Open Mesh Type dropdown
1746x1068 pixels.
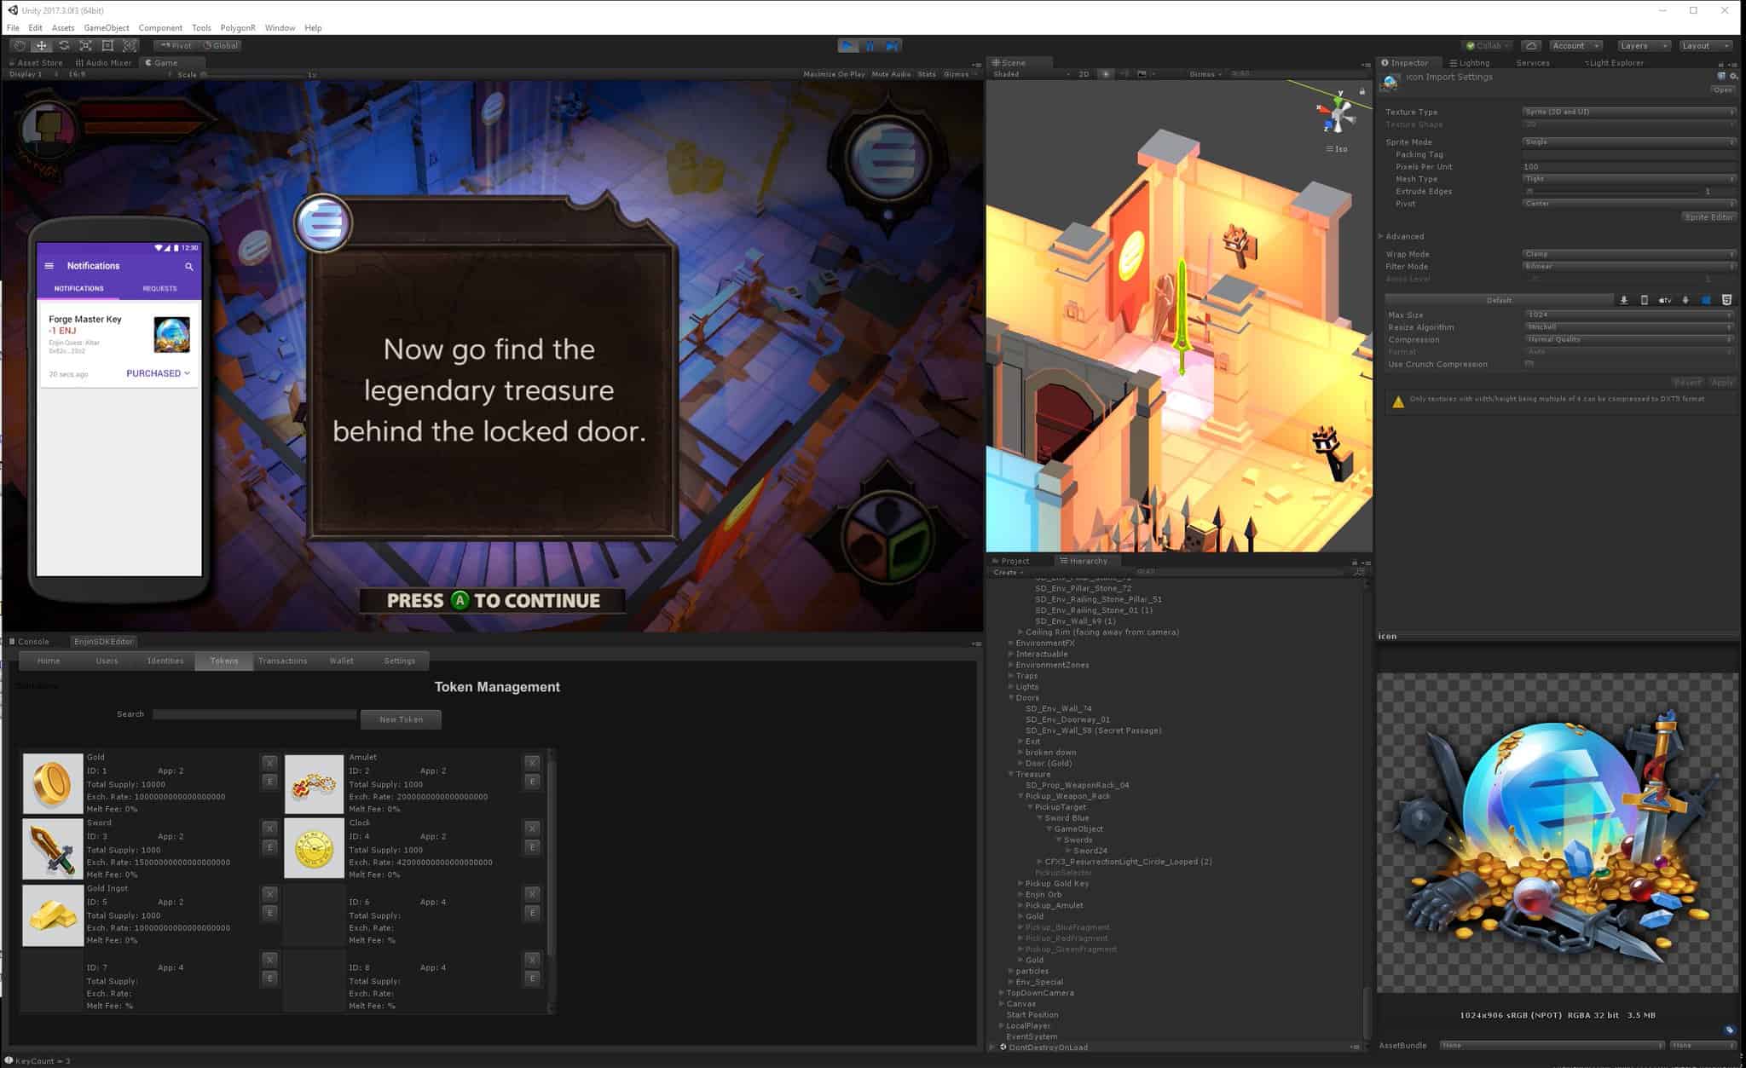[1629, 179]
